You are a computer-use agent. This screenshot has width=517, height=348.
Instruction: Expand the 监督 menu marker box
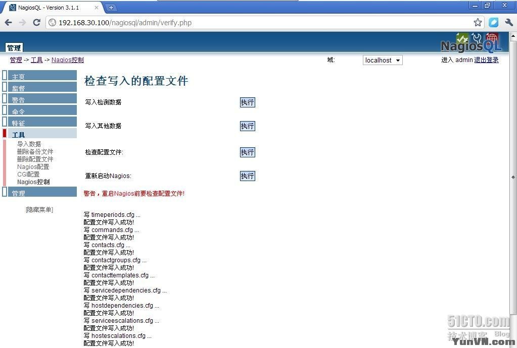click(x=5, y=87)
